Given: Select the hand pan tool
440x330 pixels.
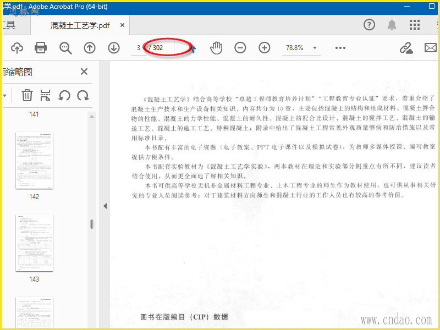Looking at the screenshot, I should [216, 48].
